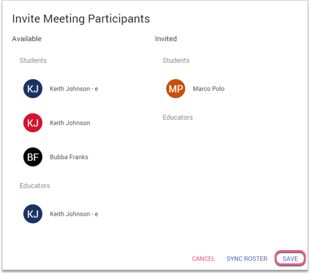Save the invited participants
The image size is (310, 274).
click(290, 258)
